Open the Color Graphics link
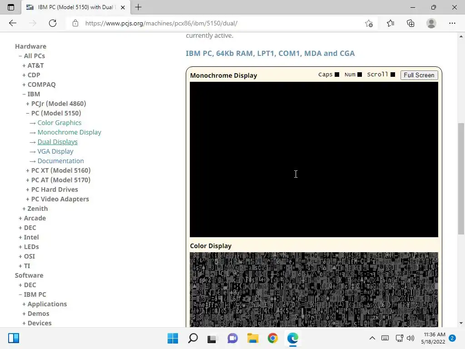 59,123
